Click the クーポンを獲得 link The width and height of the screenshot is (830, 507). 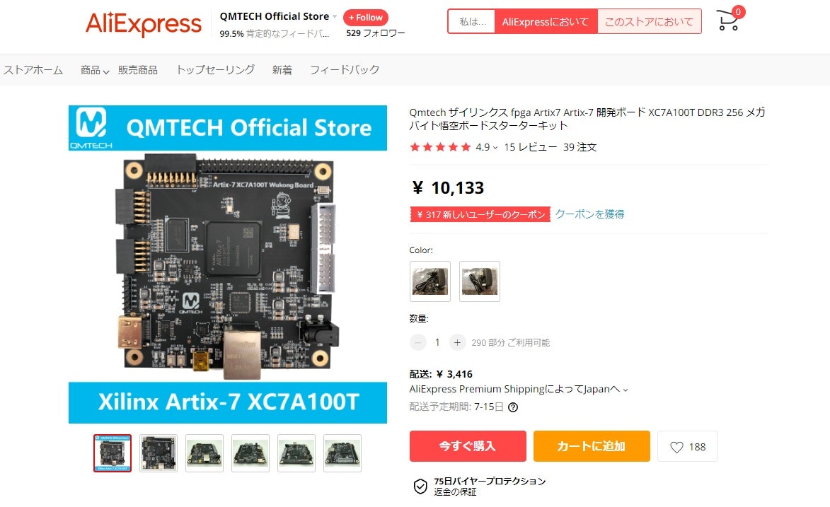tap(589, 214)
